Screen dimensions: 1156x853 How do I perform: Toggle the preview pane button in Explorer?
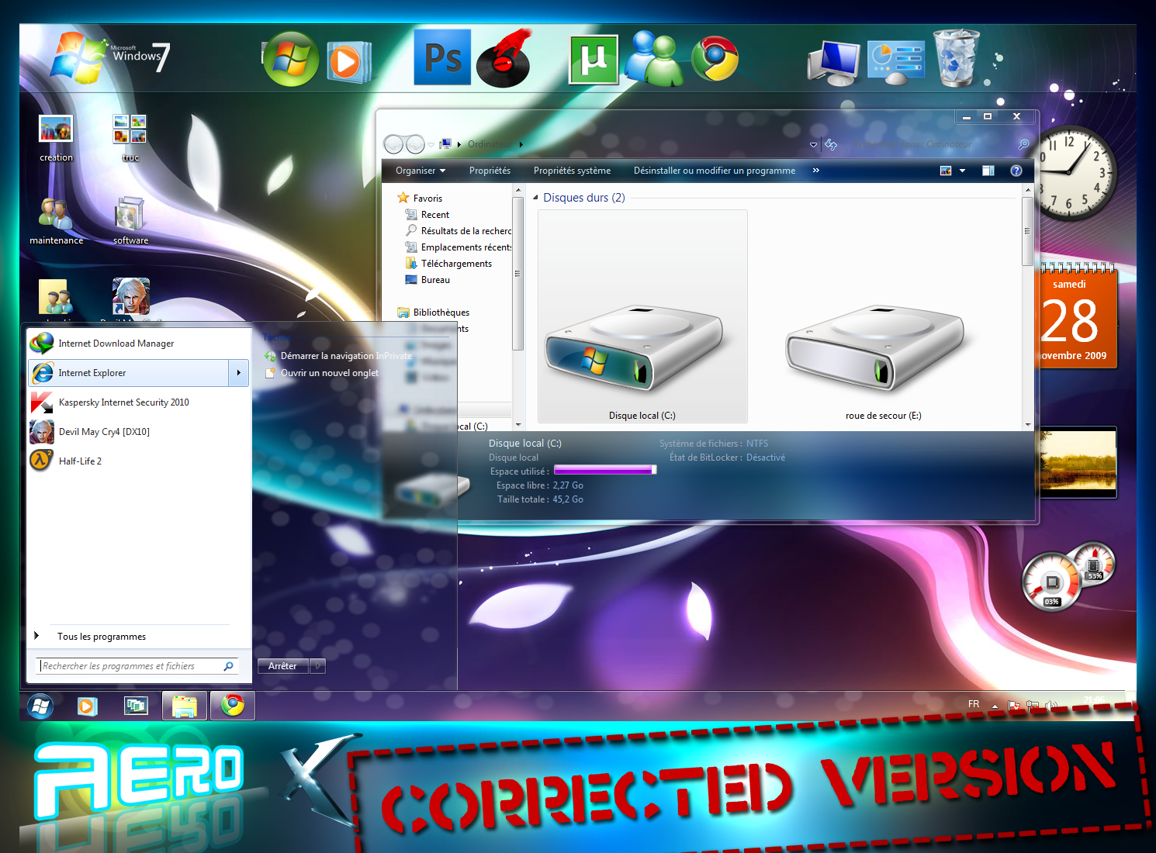988,171
